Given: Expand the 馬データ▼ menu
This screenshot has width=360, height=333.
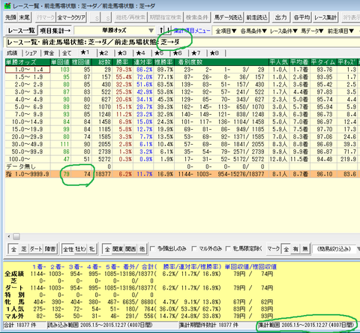Looking at the screenshot, I should 312,31.
